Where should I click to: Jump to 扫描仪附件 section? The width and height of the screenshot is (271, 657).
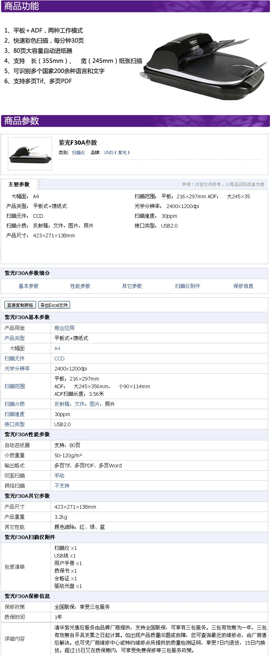point(188,286)
